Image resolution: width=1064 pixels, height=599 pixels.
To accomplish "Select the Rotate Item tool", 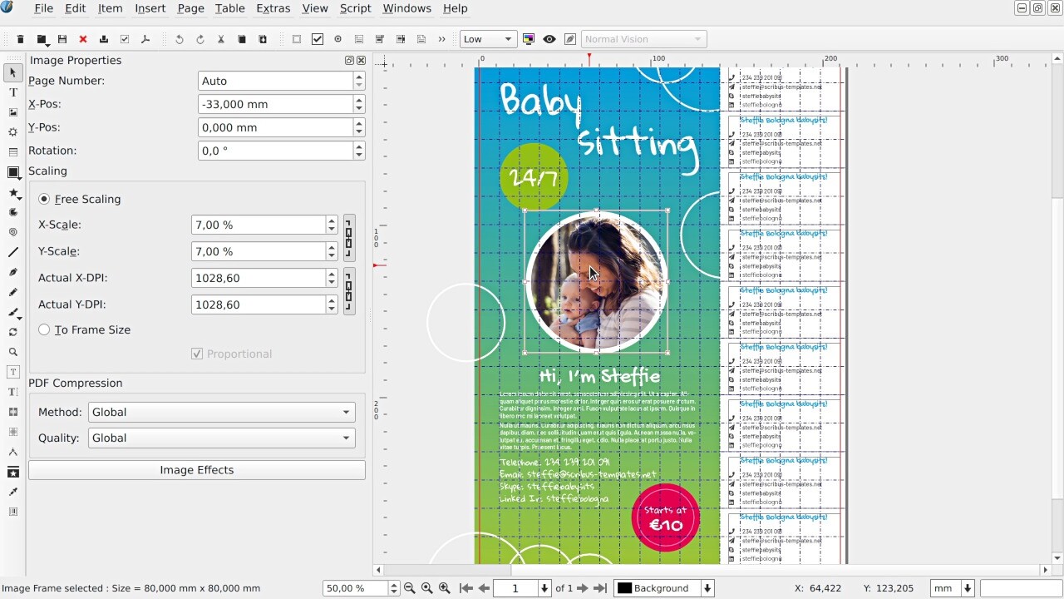I will point(12,332).
